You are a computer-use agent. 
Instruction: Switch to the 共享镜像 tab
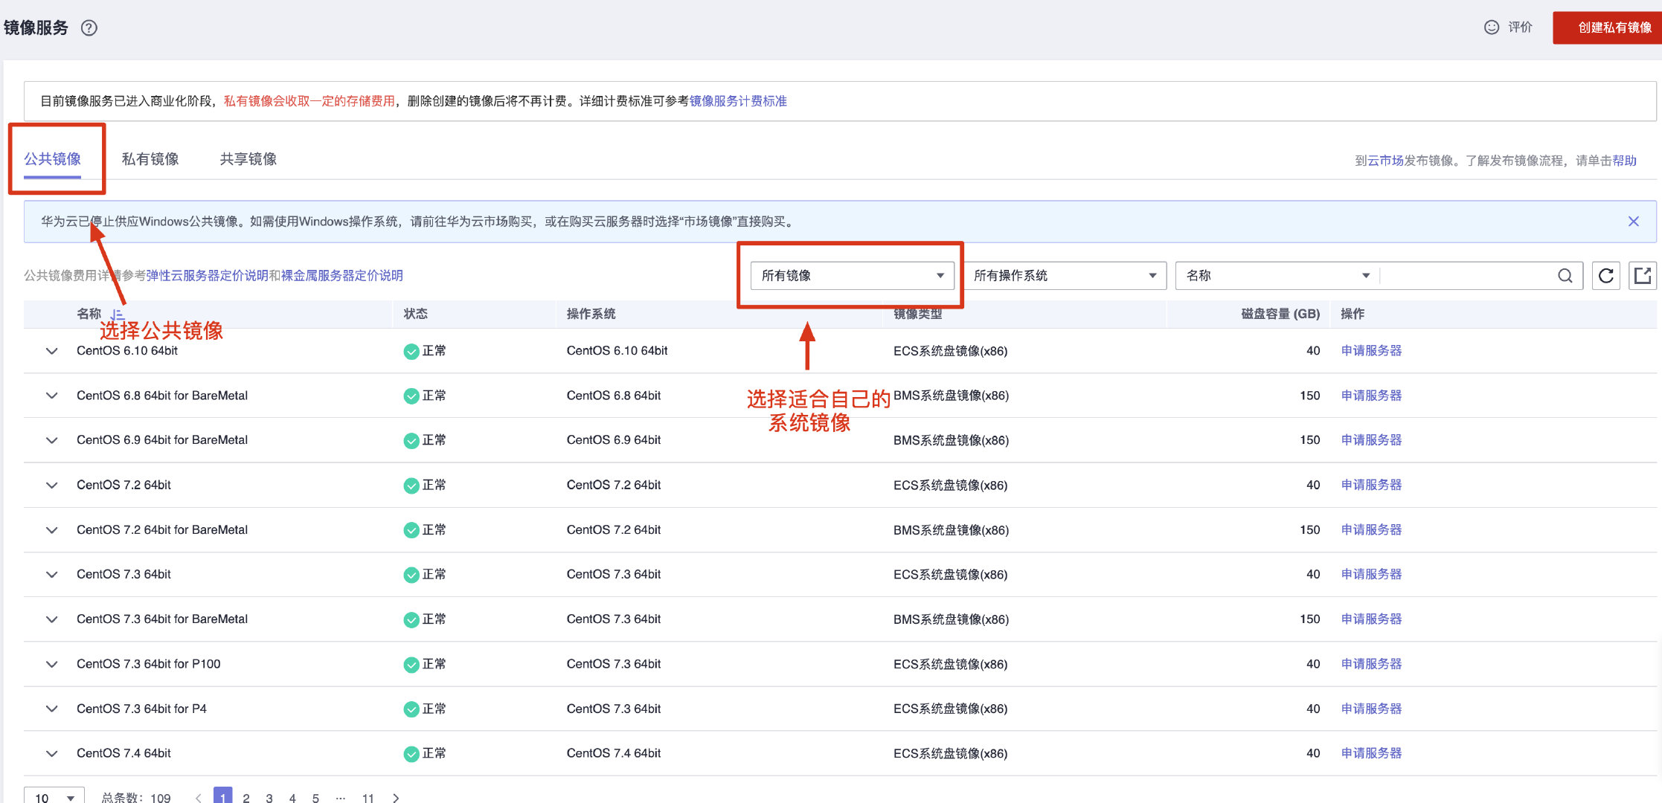coord(248,159)
